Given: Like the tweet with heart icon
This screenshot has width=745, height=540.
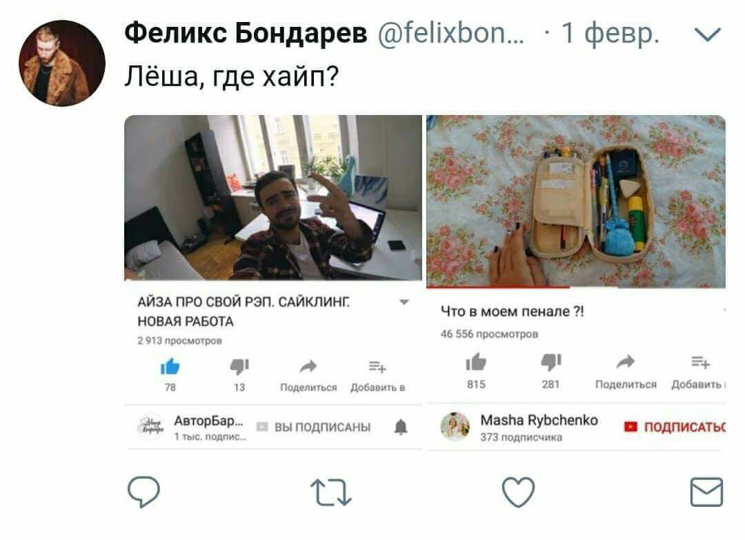Looking at the screenshot, I should tap(518, 492).
